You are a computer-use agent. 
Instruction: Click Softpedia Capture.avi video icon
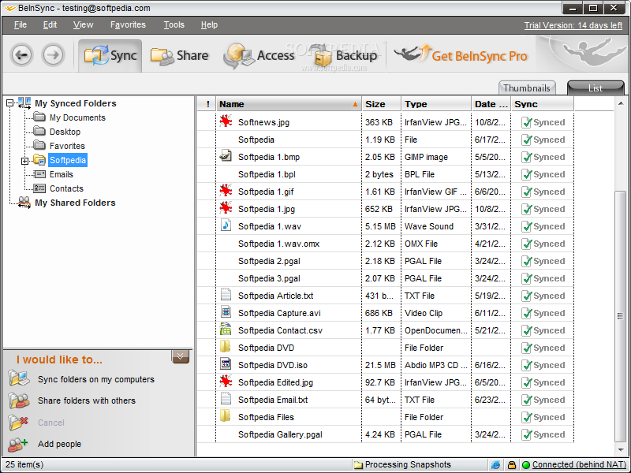226,311
